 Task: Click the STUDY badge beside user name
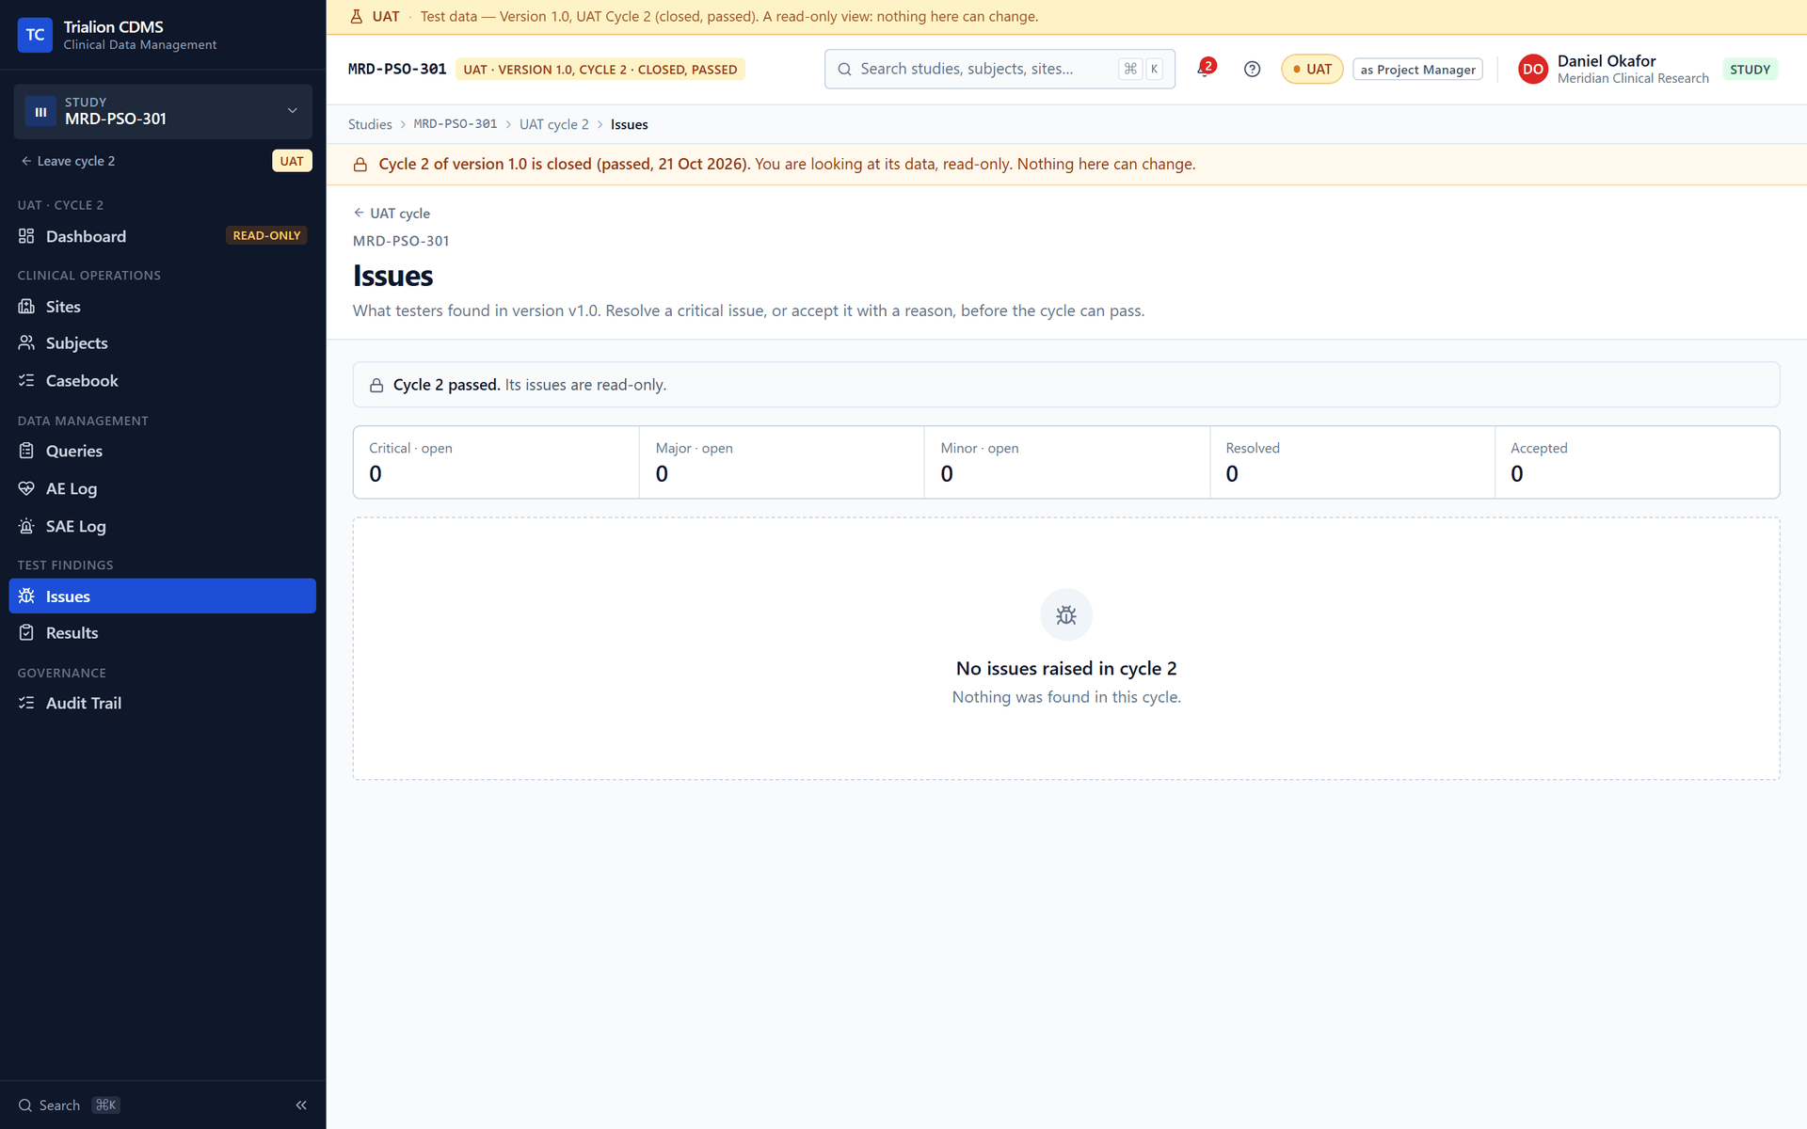click(1750, 69)
